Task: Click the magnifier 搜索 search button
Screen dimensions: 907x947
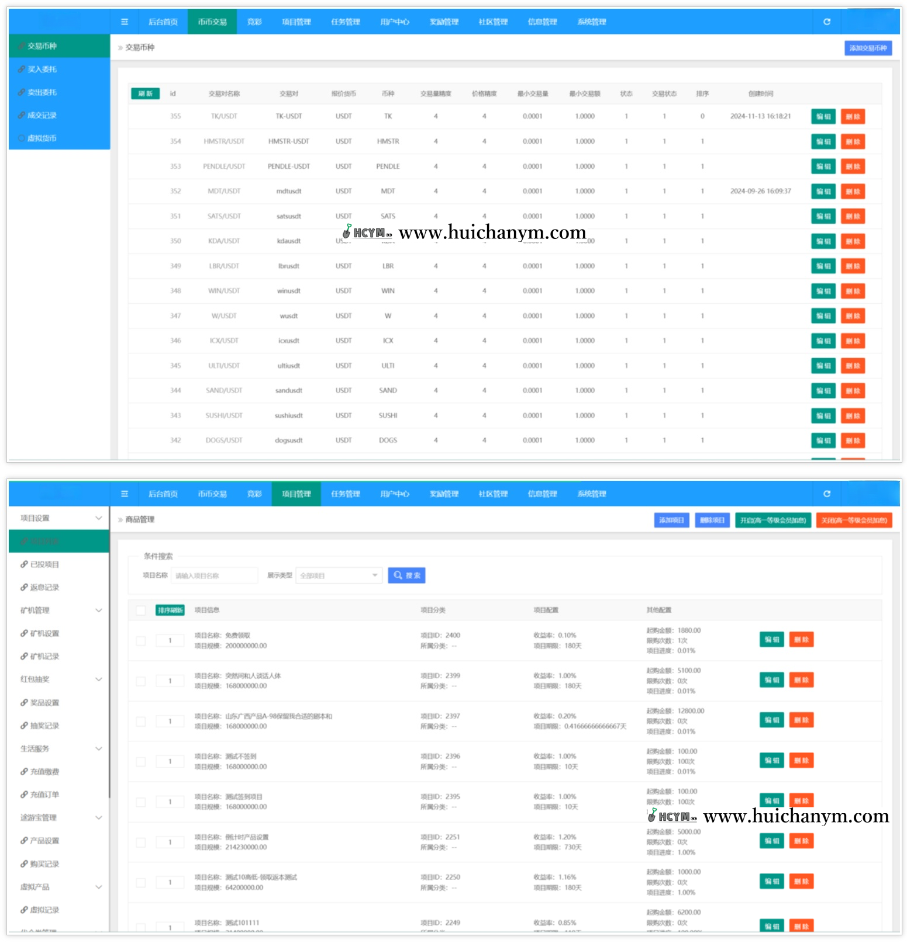Action: (x=406, y=575)
